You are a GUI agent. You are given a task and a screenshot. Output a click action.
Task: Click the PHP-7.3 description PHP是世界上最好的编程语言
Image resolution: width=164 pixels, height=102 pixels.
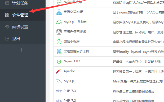[134, 91]
